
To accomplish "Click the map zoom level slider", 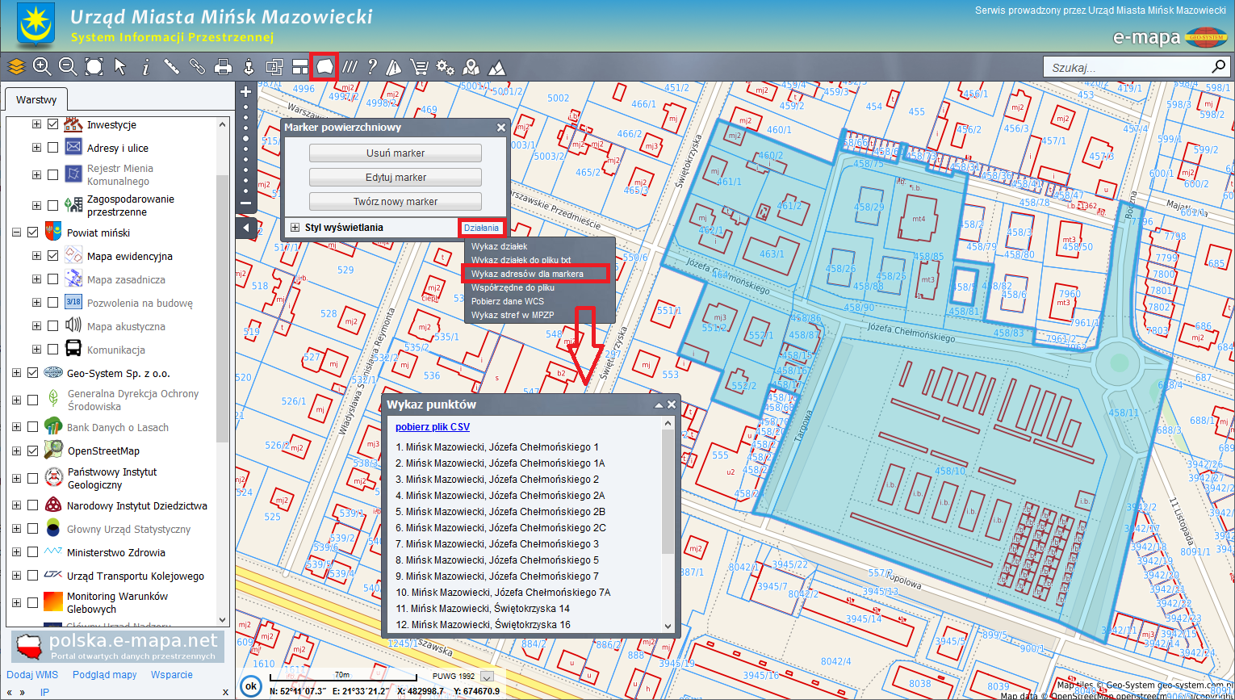I will pos(246,148).
